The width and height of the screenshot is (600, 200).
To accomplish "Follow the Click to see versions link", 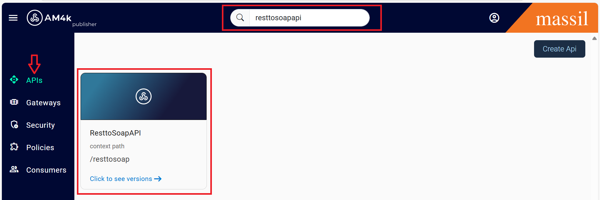I will 126,179.
